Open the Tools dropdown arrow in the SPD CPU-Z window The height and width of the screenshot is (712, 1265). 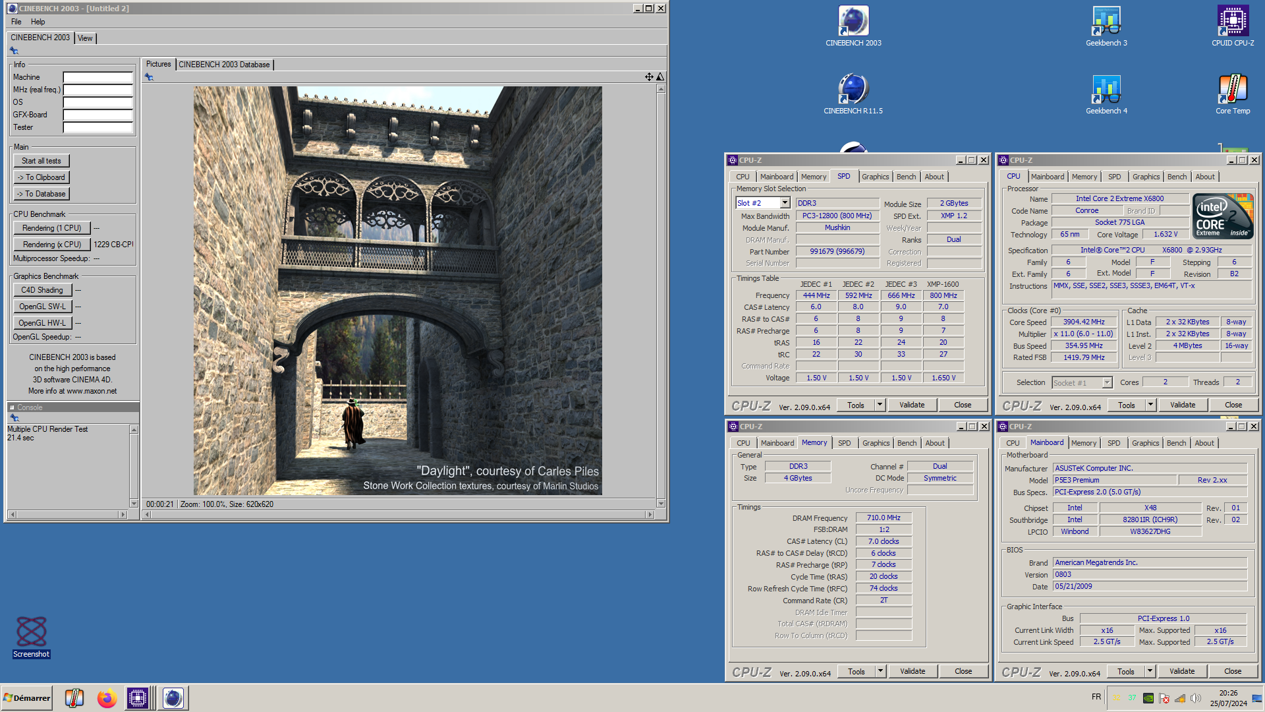tap(880, 405)
